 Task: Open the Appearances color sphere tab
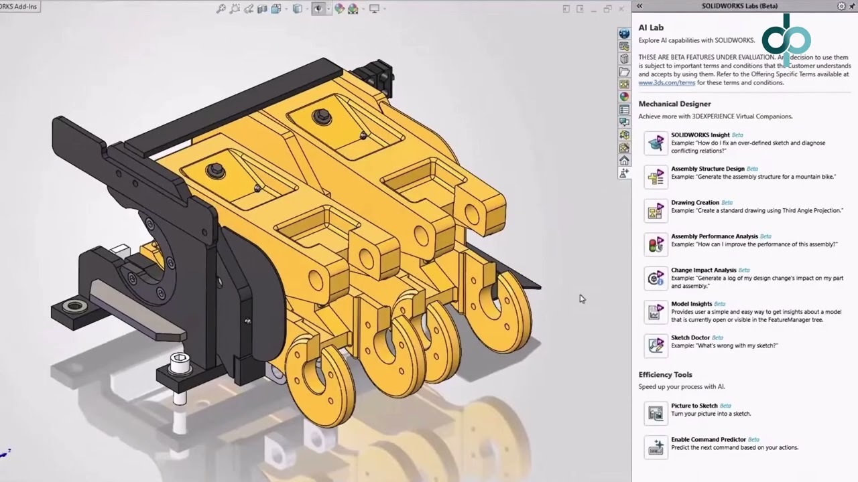tap(624, 97)
